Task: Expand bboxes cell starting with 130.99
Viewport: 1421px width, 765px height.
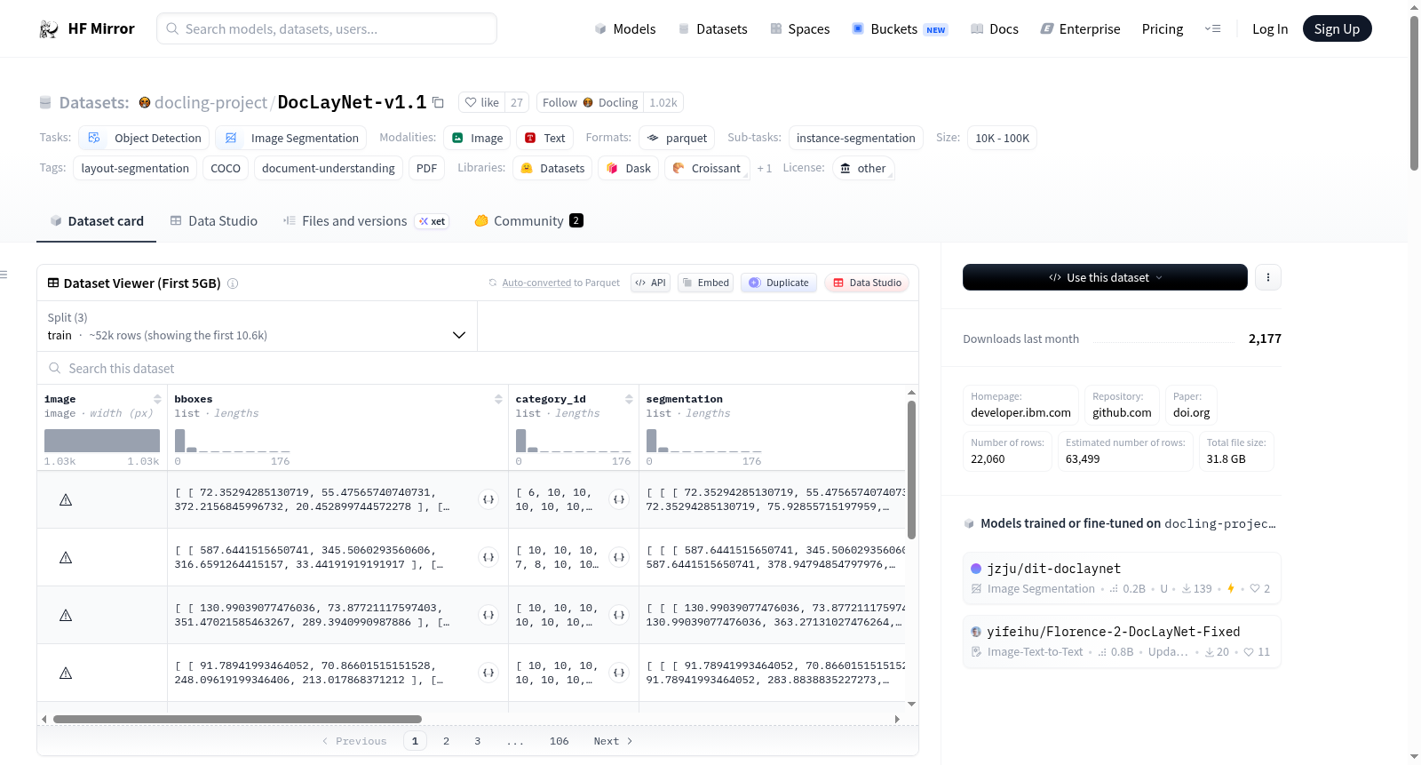Action: (488, 615)
